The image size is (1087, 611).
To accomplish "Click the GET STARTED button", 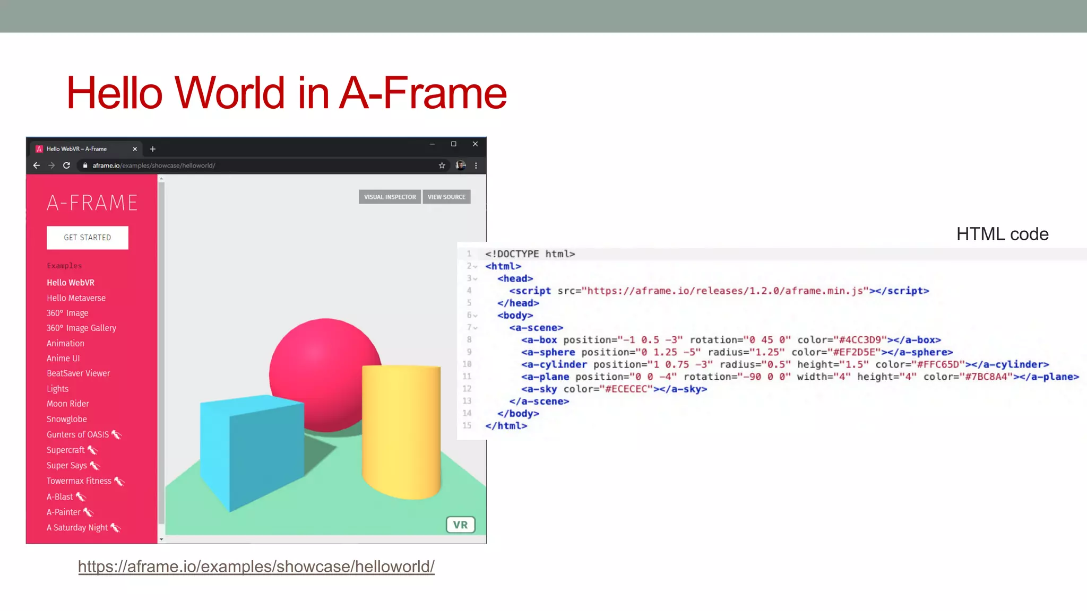I will coord(88,238).
